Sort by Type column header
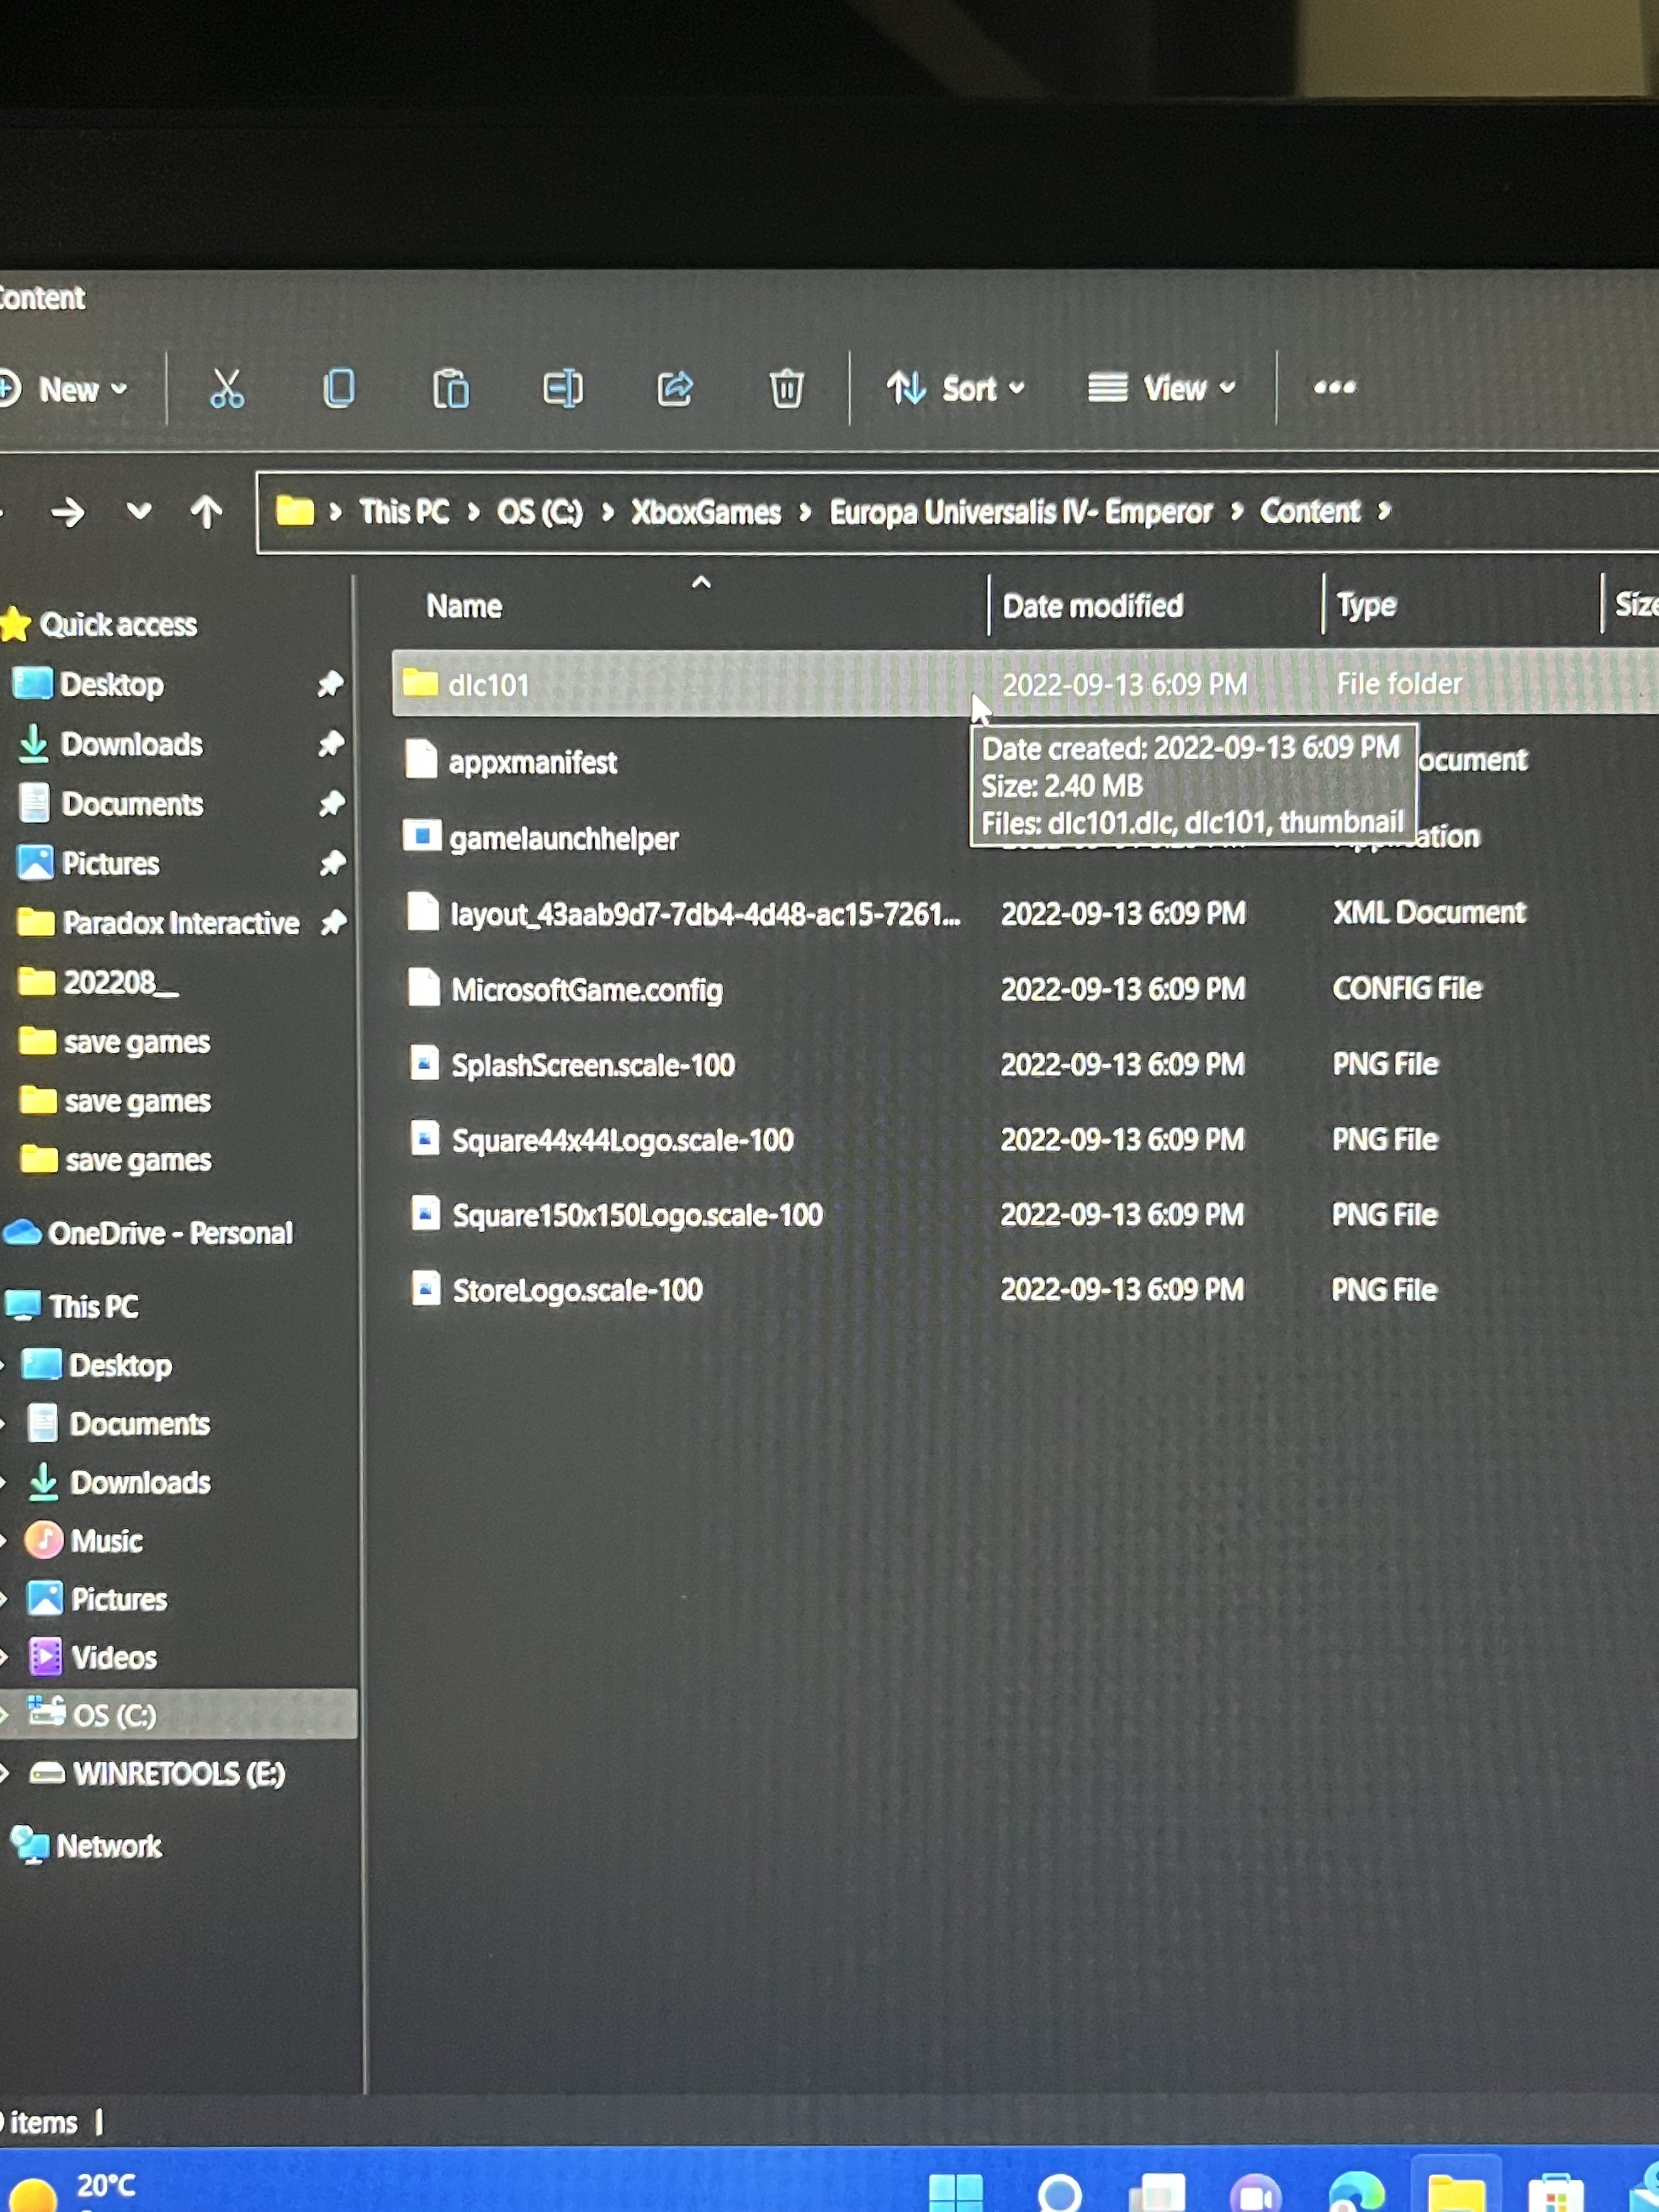Viewport: 1659px width, 2212px height. click(x=1366, y=606)
